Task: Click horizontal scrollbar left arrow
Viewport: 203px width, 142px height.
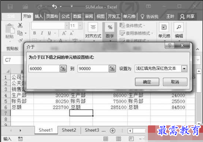Action: point(130,131)
